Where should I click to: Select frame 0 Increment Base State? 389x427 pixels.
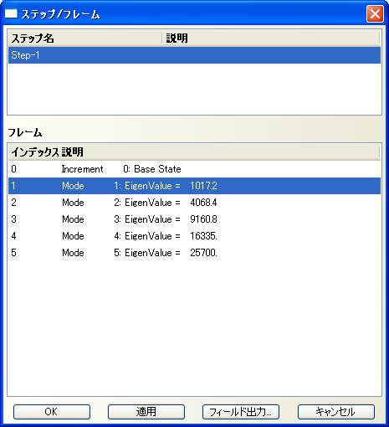pos(194,169)
